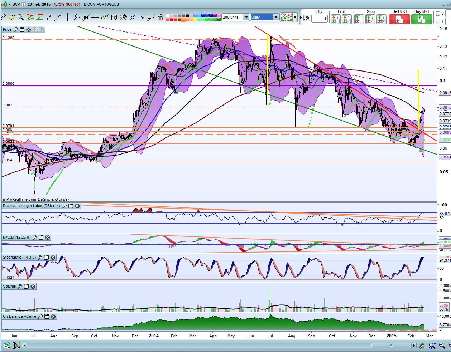Click the Sell MKT button
This screenshot has height=352, width=451.
400,19
